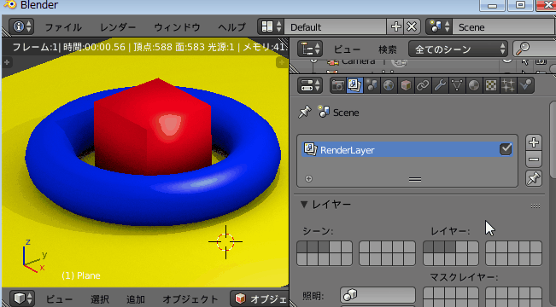Open the Texture tab (checkerboard icon)
This screenshot has height=307, width=556.
(x=491, y=85)
